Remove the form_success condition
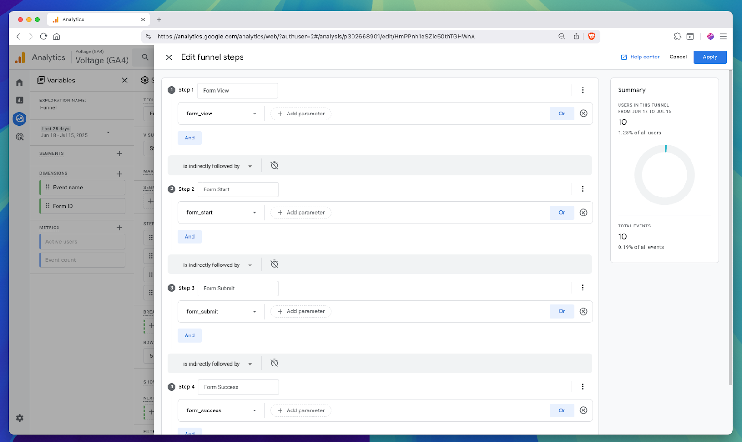The image size is (742, 442). [x=583, y=410]
